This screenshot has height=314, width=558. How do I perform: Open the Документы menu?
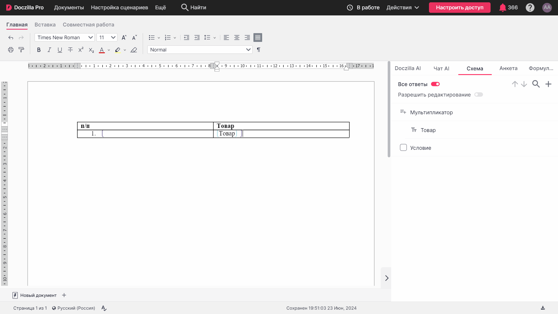(69, 8)
